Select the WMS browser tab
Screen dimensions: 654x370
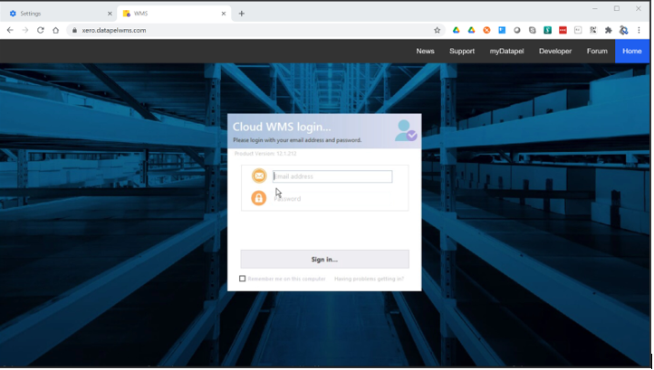174,14
